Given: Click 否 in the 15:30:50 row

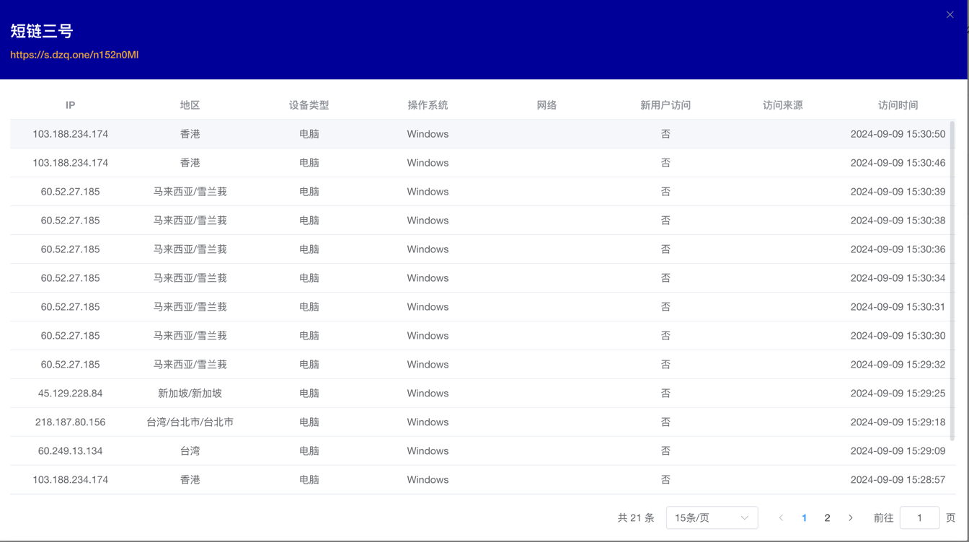Looking at the screenshot, I should coord(665,134).
